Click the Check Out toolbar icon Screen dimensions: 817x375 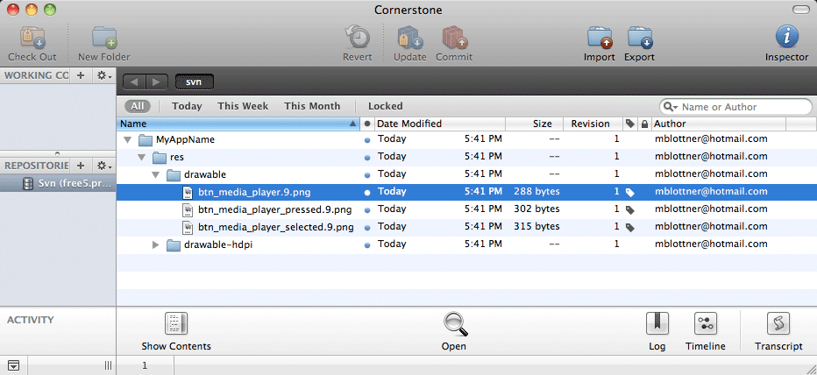[x=32, y=38]
